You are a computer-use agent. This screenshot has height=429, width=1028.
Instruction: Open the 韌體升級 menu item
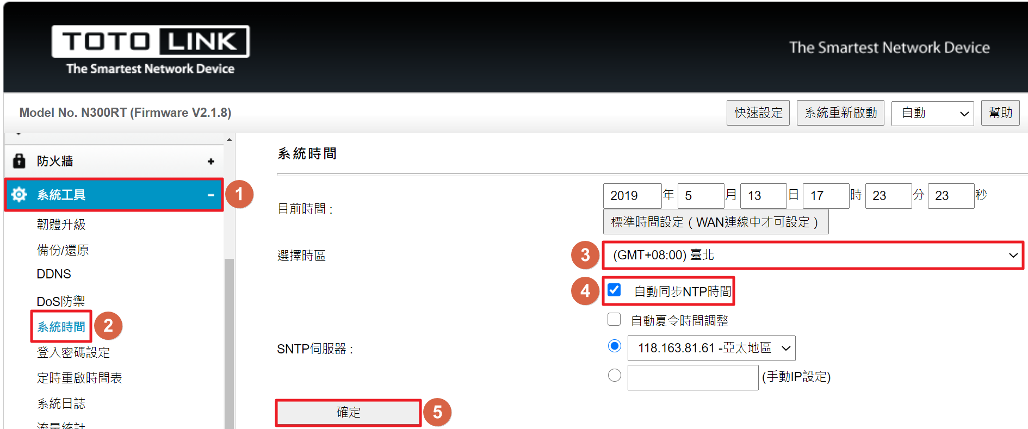click(61, 225)
